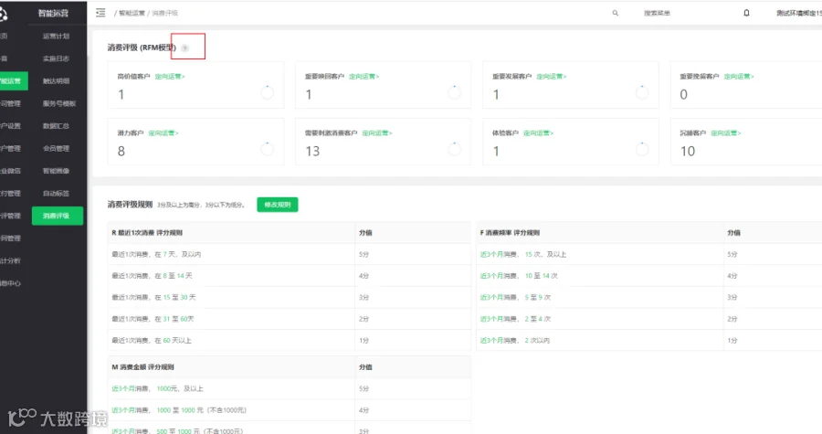Click 定向运营 link for 重要发展客户

[552, 77]
